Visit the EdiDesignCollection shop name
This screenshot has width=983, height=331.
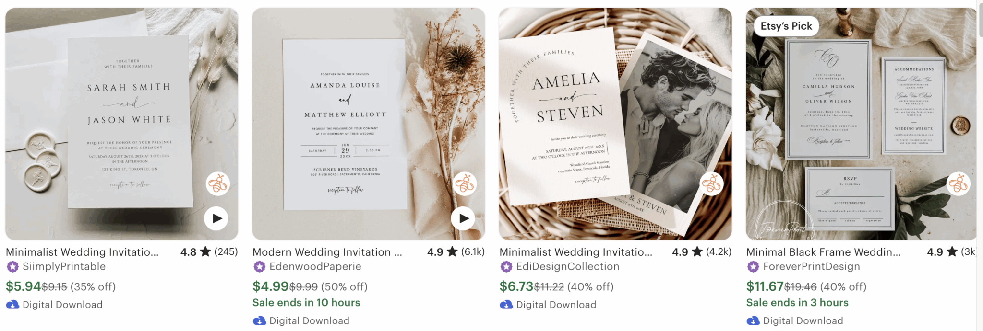pyautogui.click(x=568, y=266)
